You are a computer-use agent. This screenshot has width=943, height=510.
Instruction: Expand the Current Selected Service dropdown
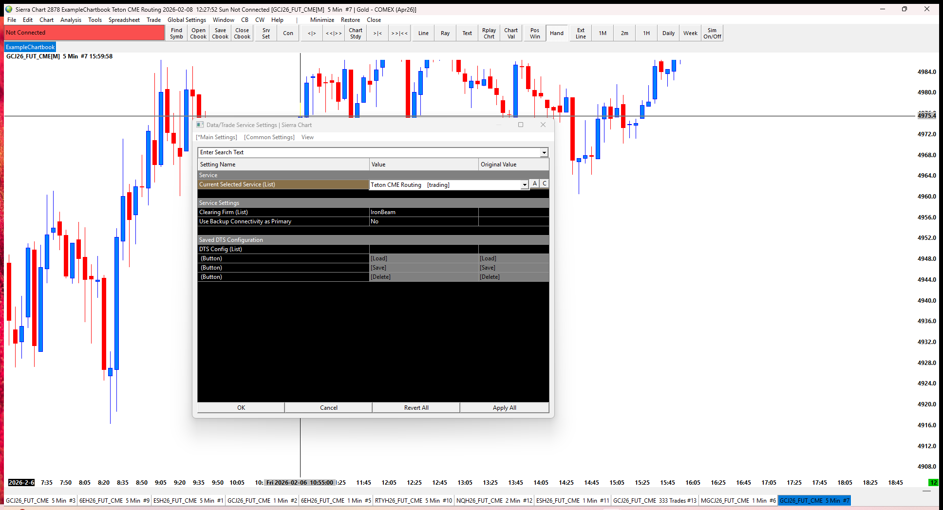click(x=525, y=185)
